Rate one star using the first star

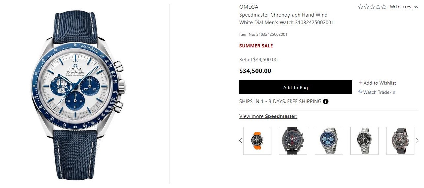pos(361,7)
